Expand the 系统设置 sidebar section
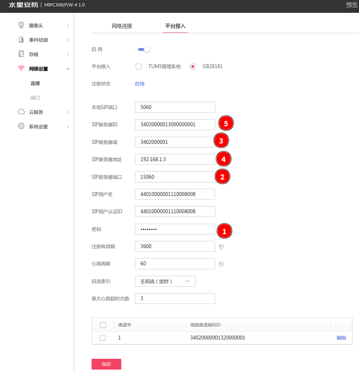This screenshot has width=359, height=372. pos(67,126)
